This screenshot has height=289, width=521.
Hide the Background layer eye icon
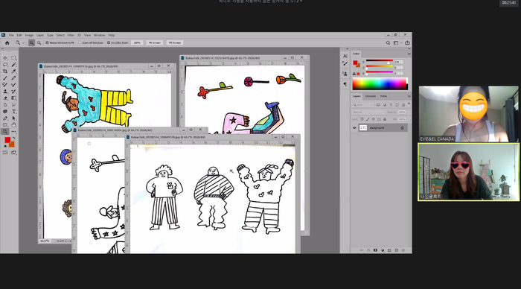click(354, 127)
